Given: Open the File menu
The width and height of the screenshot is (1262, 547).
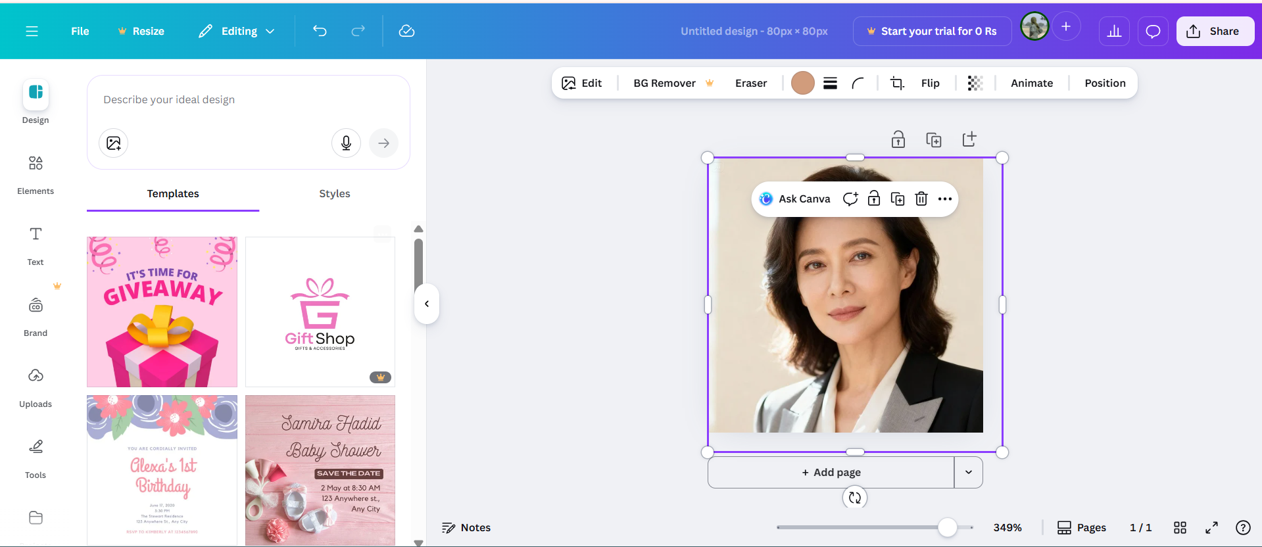Looking at the screenshot, I should click(x=80, y=31).
